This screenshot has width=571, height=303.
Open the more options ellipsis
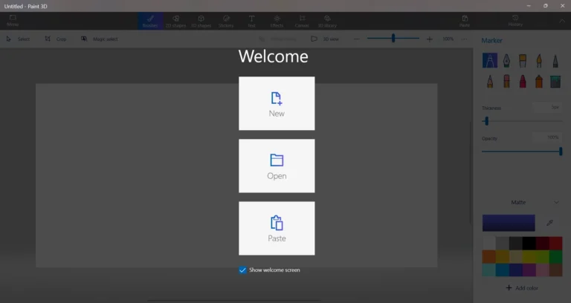[x=464, y=39]
